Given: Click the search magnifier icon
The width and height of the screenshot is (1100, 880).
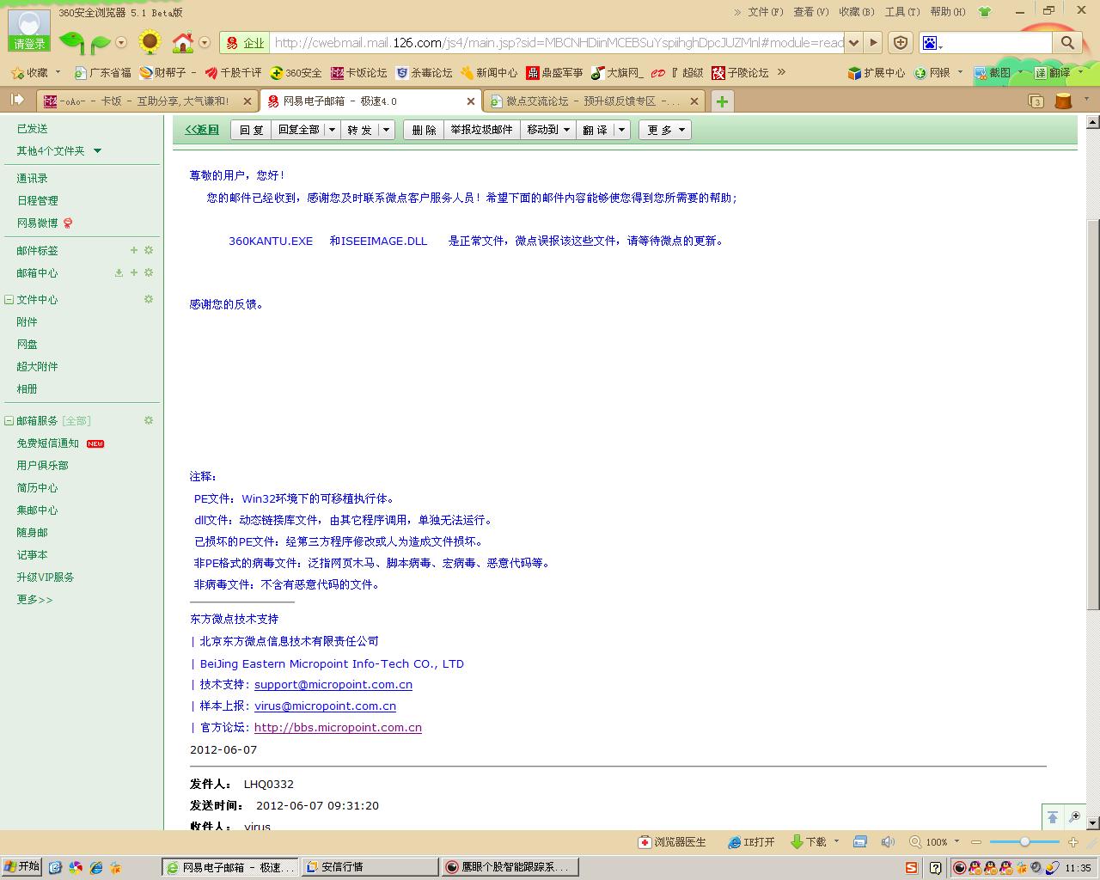Looking at the screenshot, I should (x=1067, y=43).
